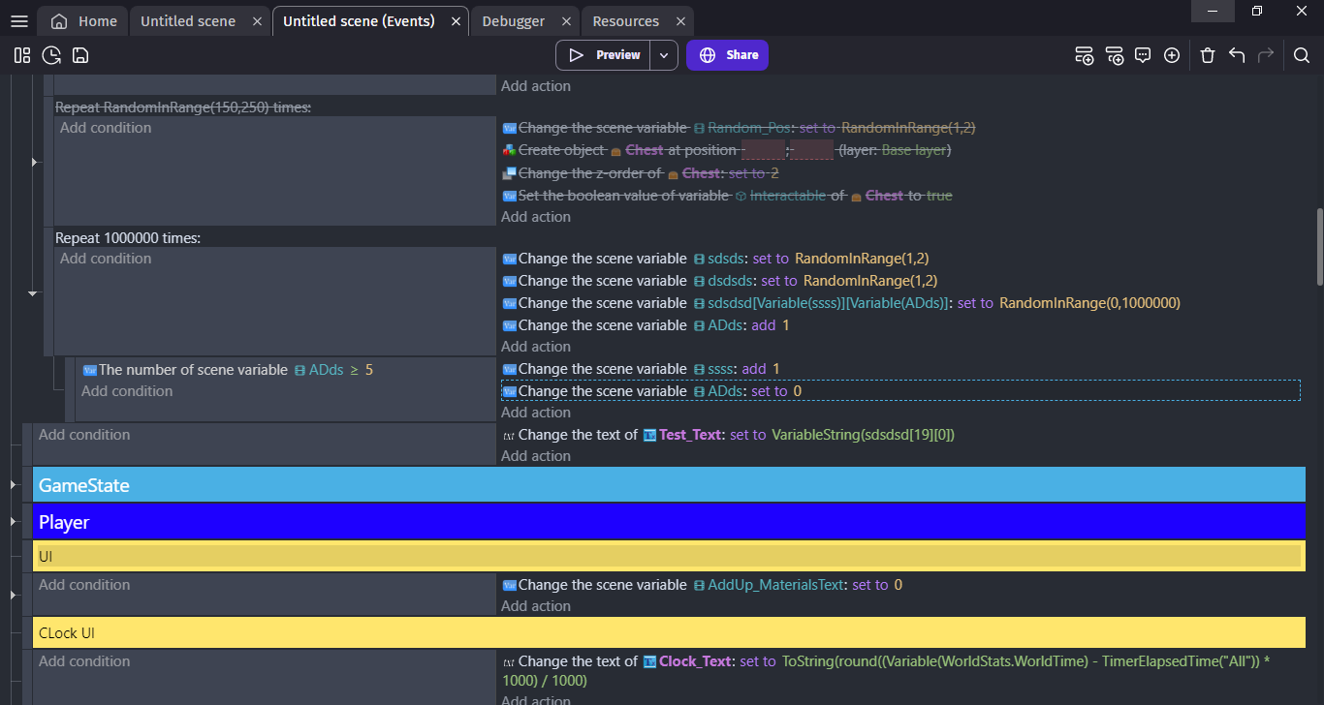The image size is (1324, 705).
Task: Collapse the GameState group with its side arrow
Action: [x=13, y=484]
